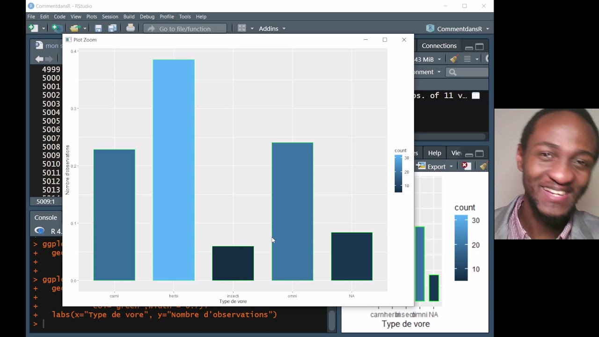Switch to the Connections tab
599x337 pixels.
tap(439, 45)
